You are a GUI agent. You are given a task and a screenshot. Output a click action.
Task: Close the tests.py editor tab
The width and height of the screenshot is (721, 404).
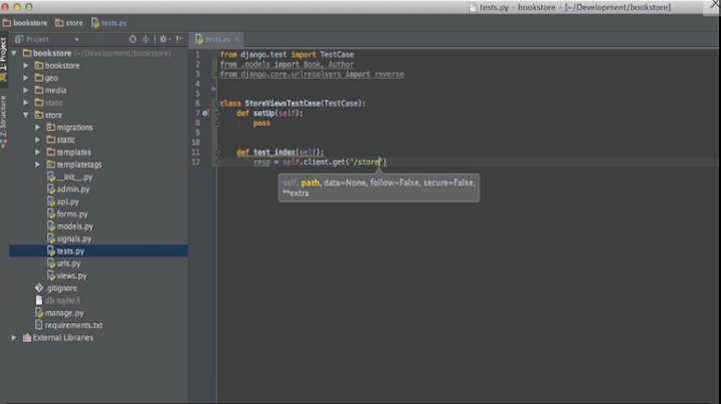[237, 39]
